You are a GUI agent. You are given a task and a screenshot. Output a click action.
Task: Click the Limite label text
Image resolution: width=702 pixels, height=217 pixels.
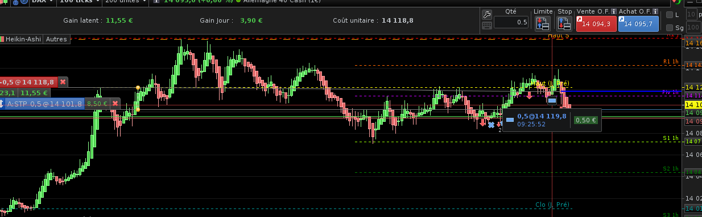point(543,11)
